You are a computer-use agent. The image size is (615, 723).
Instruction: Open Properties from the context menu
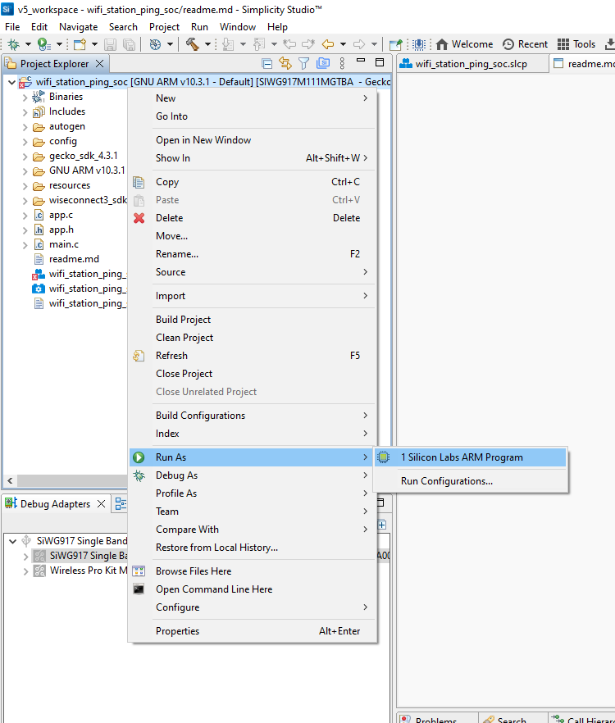pos(177,631)
